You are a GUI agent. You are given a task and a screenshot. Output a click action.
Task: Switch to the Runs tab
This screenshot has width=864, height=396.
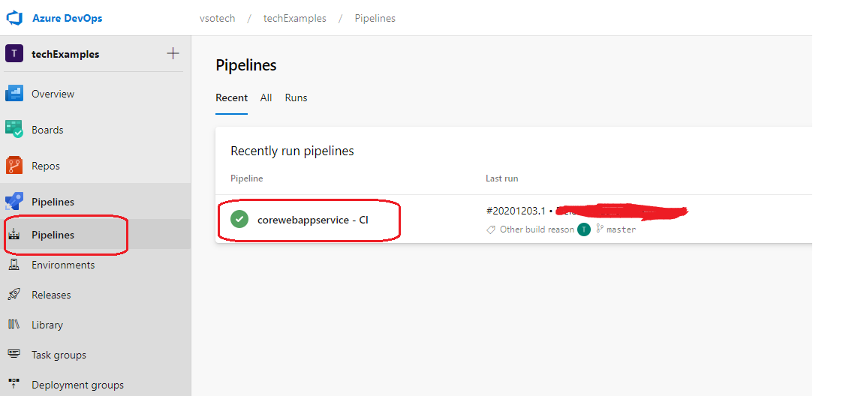(296, 97)
